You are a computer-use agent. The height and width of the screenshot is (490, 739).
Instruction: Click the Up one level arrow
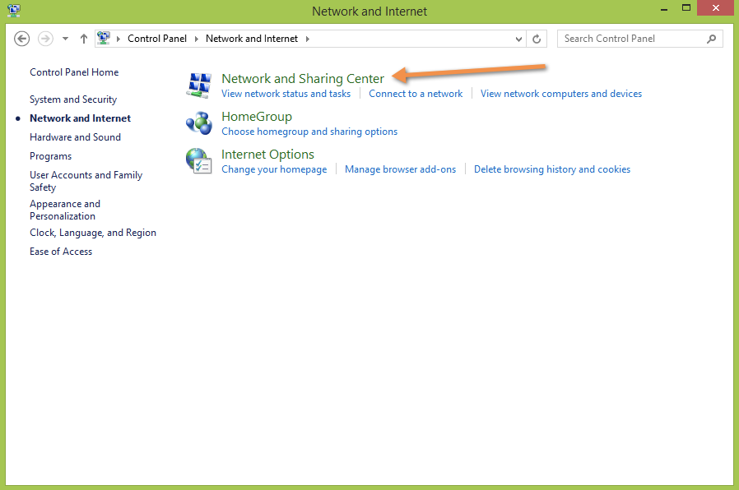84,39
